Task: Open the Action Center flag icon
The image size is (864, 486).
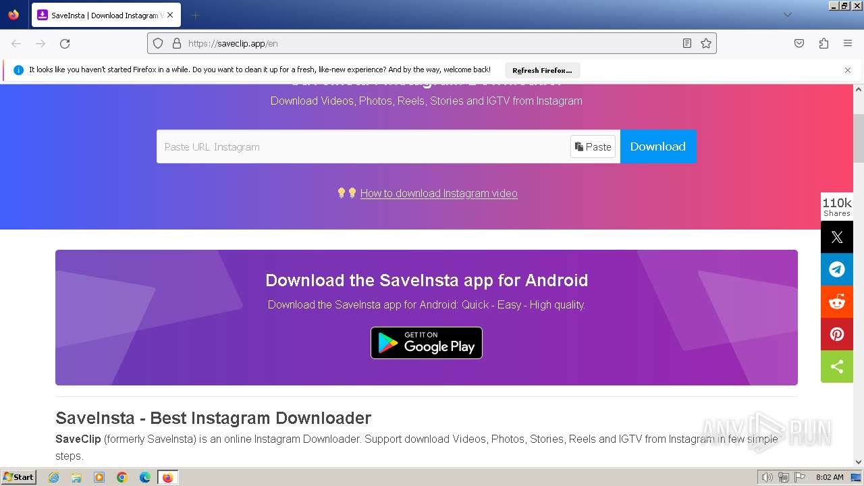Action: pyautogui.click(x=800, y=477)
